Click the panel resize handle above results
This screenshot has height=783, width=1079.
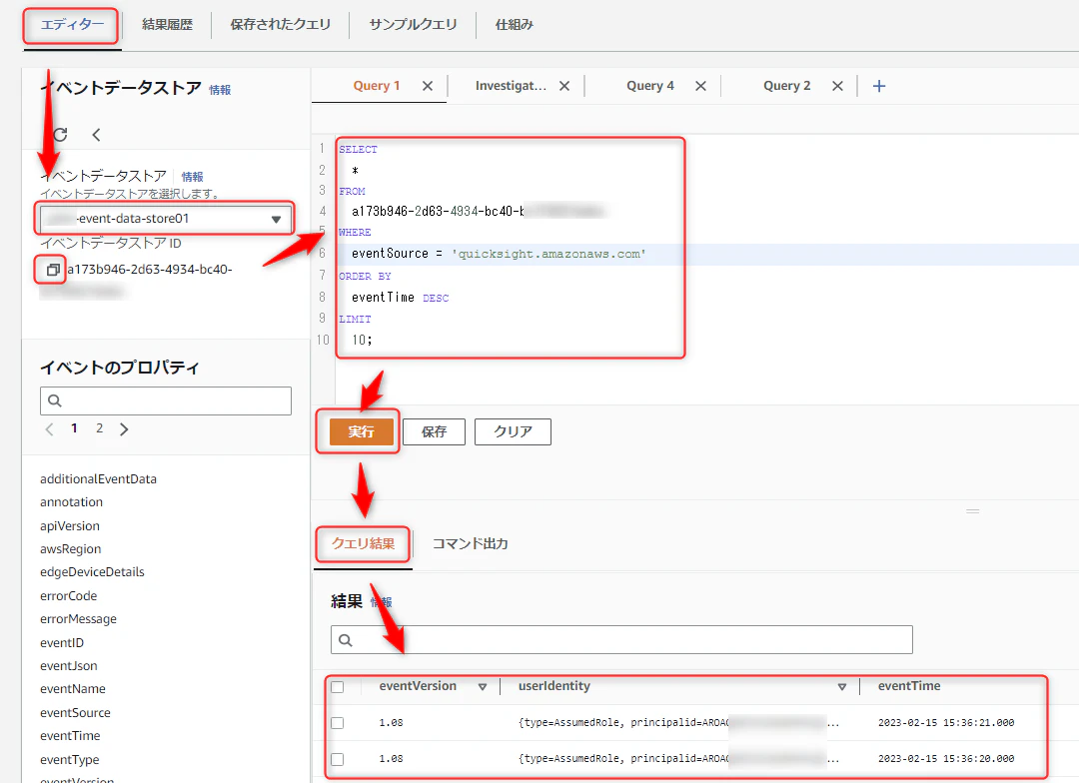tap(972, 511)
